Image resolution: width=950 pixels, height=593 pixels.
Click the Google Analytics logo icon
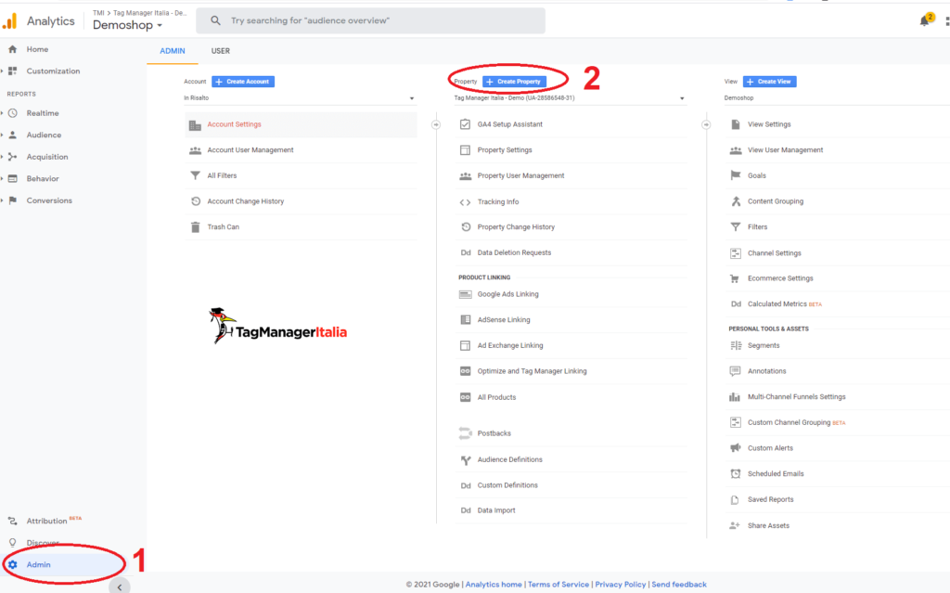(x=9, y=22)
